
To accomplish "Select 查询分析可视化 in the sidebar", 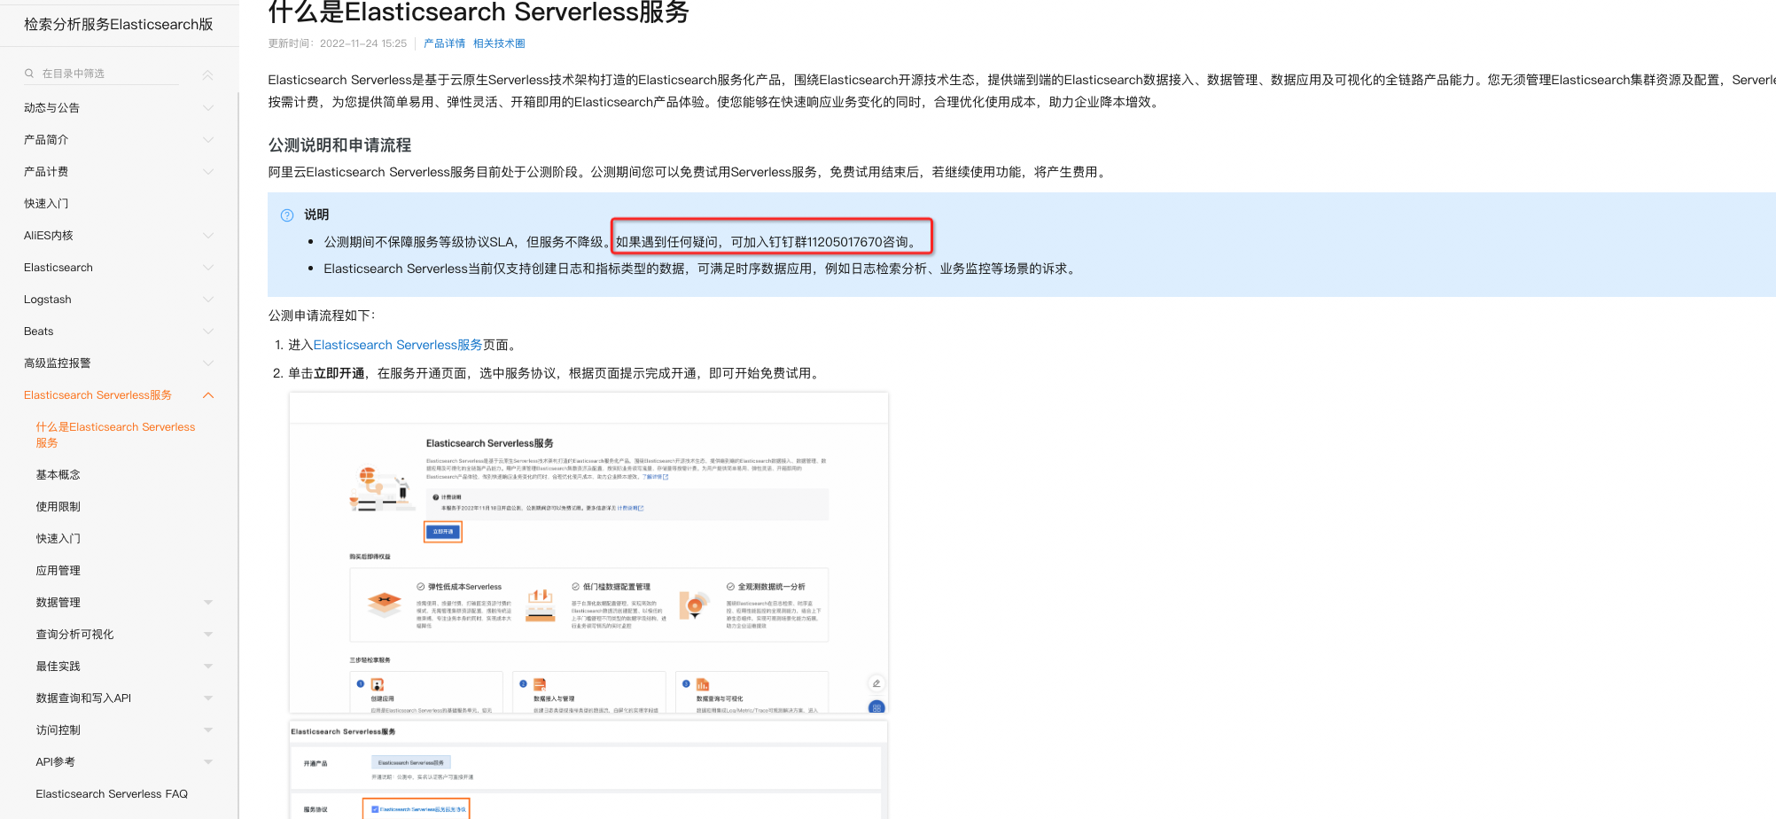I will click(x=75, y=635).
